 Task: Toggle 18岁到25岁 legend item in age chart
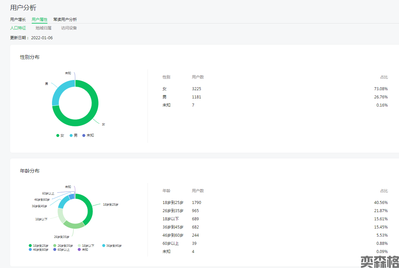tap(38, 245)
